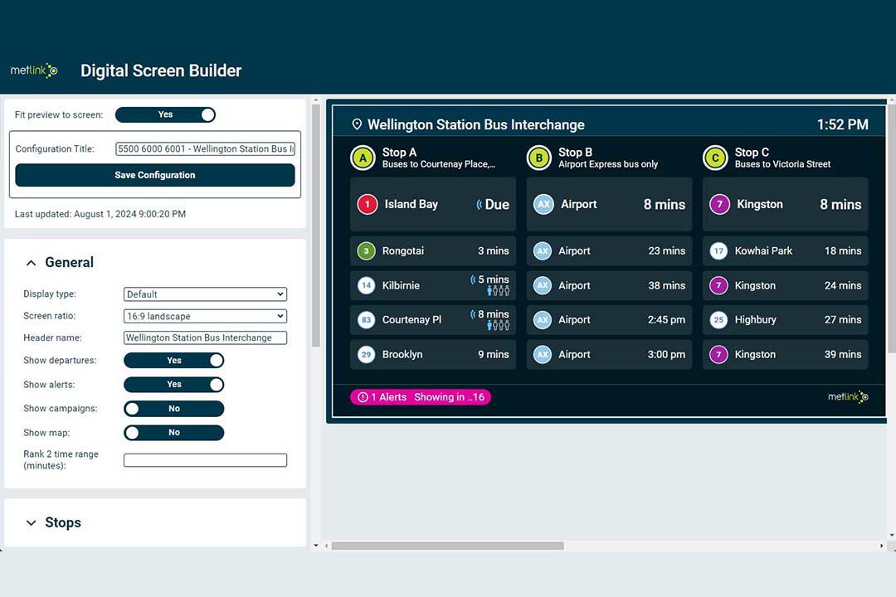Click 'Airport Express bus only' text
Viewport: 896px width, 597px height.
point(608,164)
